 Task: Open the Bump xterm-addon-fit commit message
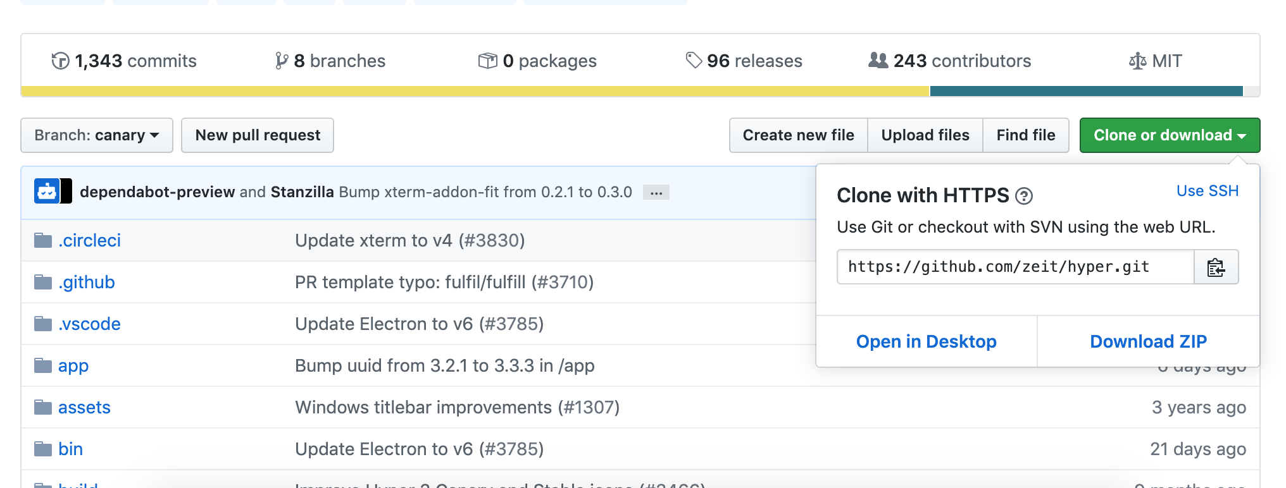click(x=485, y=192)
